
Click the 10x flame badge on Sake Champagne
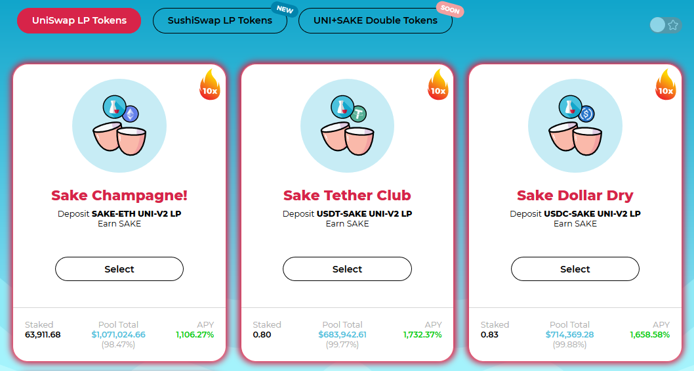(x=210, y=85)
